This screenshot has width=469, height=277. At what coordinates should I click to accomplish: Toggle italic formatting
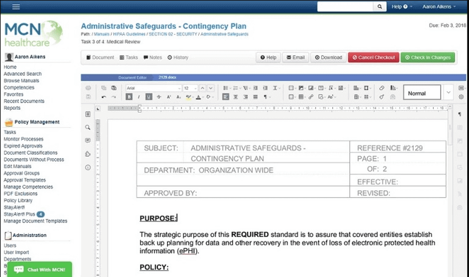point(139,97)
